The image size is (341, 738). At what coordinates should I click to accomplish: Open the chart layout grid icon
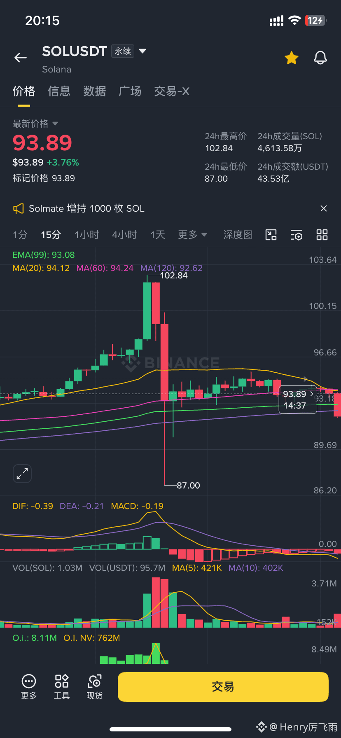(x=322, y=235)
